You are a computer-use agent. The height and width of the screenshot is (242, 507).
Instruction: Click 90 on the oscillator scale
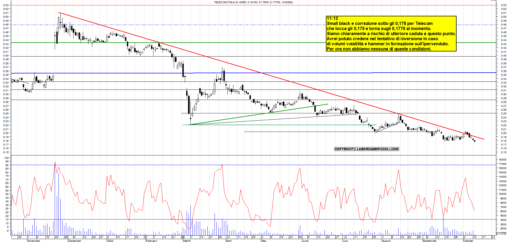(x=7, y=165)
